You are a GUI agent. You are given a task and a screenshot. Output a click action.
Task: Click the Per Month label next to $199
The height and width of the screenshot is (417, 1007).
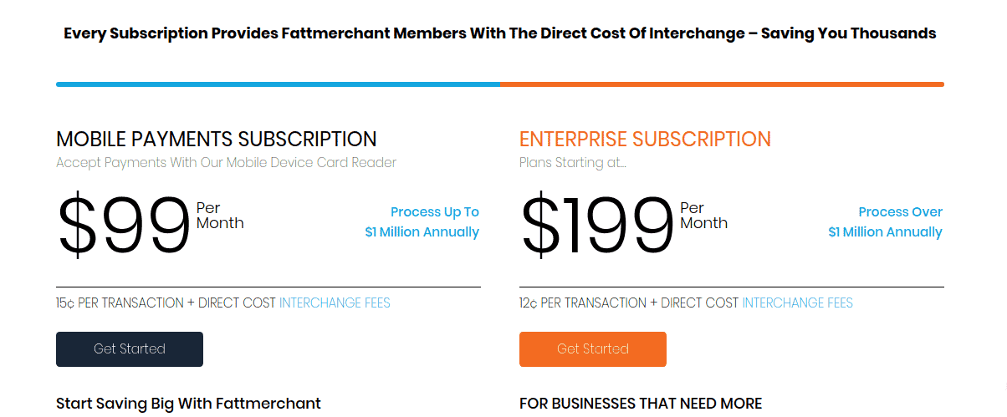(x=703, y=216)
